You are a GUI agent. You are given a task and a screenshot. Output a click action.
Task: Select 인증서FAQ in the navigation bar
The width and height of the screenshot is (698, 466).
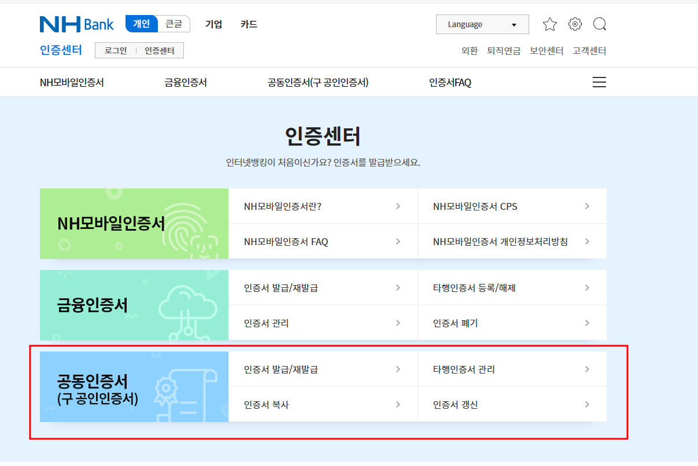pyautogui.click(x=450, y=82)
